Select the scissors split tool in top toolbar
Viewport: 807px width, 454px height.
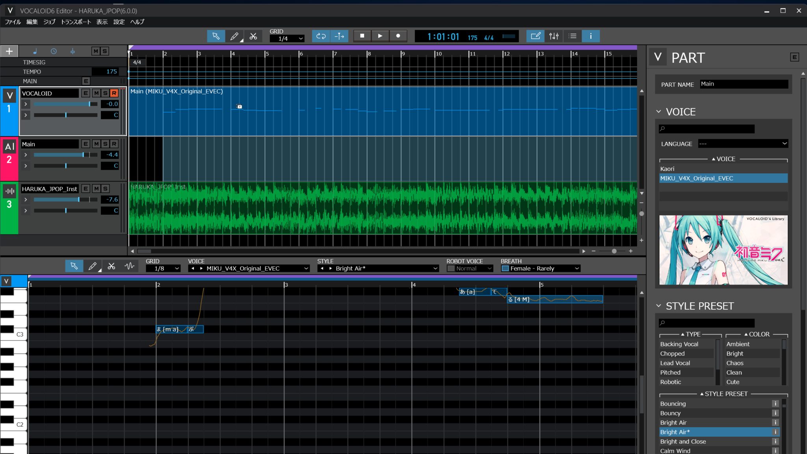(x=253, y=36)
